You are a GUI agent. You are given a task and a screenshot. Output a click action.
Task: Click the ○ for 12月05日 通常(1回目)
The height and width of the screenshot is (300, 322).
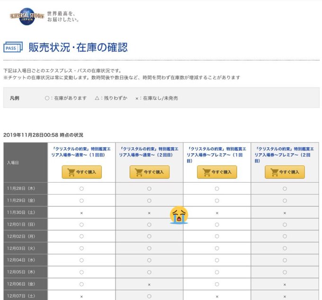(x=81, y=272)
